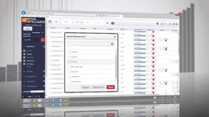This screenshot has height=117, width=209.
Task: Open the briefcase icon in the toolbar
Action: pos(113,23)
